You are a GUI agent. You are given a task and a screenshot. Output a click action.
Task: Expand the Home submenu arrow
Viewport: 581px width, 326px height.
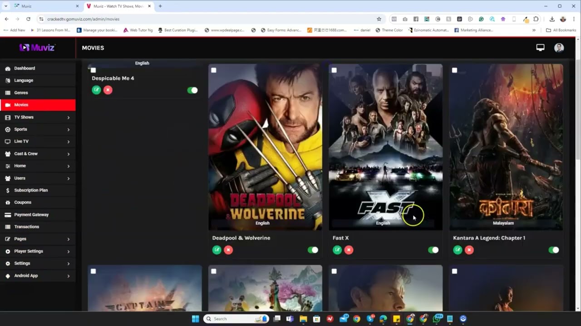point(69,166)
